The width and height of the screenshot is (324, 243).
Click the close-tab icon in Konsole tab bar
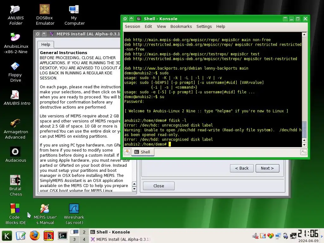coord(303,152)
